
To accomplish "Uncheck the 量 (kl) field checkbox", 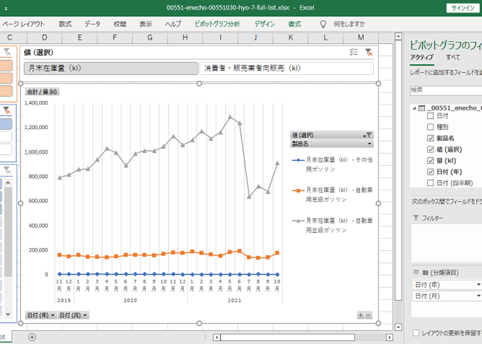I will (x=430, y=161).
